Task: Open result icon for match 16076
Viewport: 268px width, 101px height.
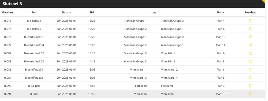Action: coord(250,37)
